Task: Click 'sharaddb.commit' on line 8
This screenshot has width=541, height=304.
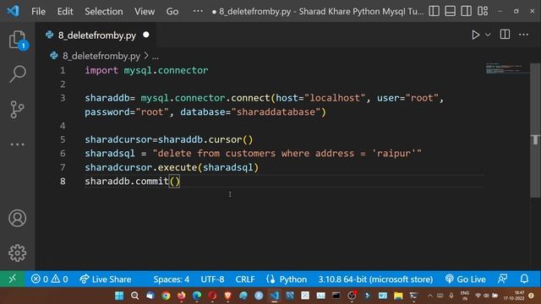Action: 127,182
